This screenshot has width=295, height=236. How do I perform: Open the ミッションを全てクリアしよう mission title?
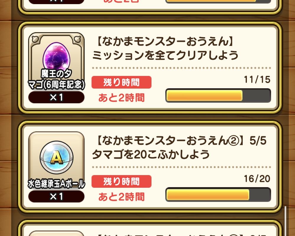165,55
